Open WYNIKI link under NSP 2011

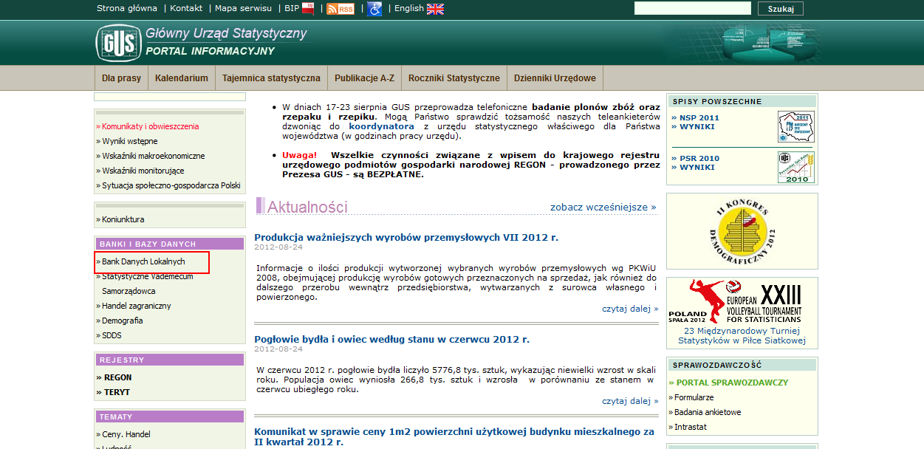click(697, 126)
